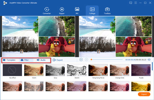This screenshot has height=100, width=154.
Task: Click the filter list vertical scrollbar
Action: click(152, 66)
